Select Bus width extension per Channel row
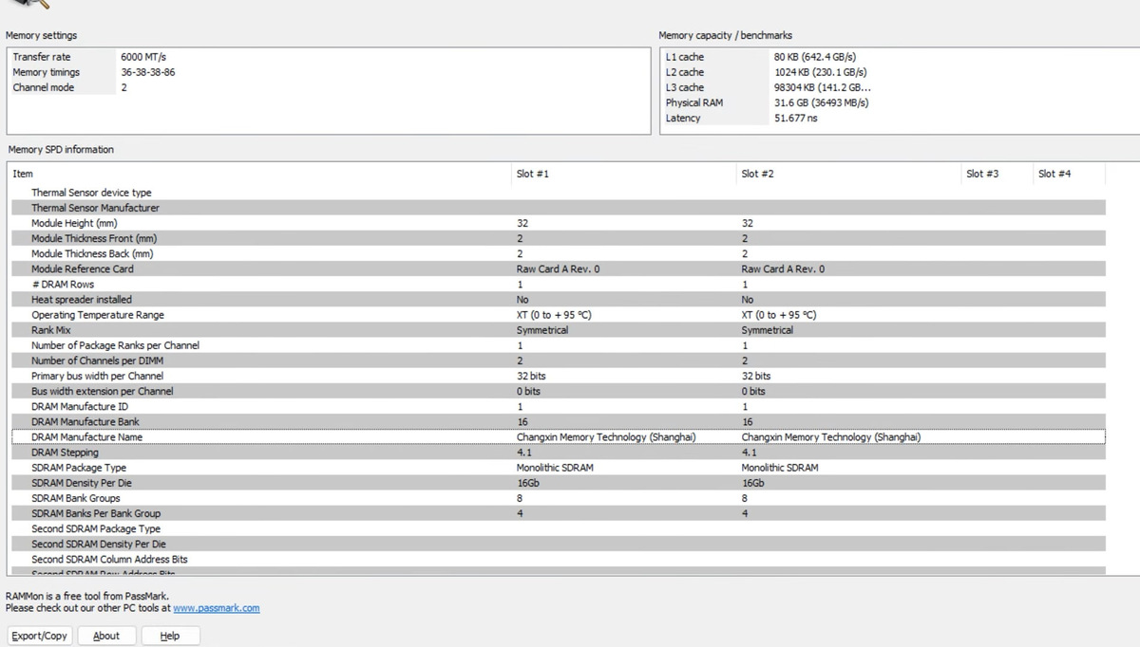This screenshot has width=1140, height=647. 557,391
